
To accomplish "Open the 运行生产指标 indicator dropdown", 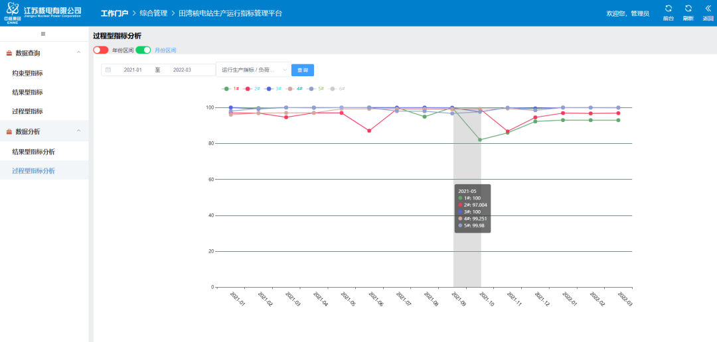I will pyautogui.click(x=254, y=70).
